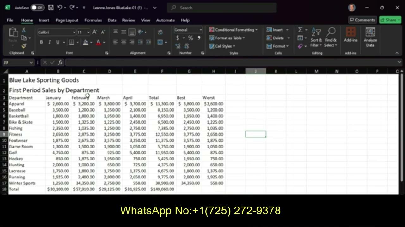This screenshot has width=405, height=227.
Task: Apply the red font color
Action: pyautogui.click(x=98, y=42)
